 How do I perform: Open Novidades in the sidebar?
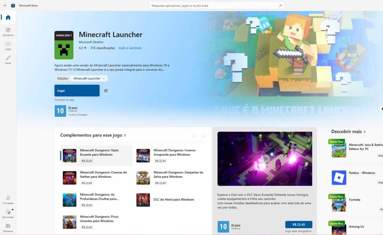tap(8, 200)
